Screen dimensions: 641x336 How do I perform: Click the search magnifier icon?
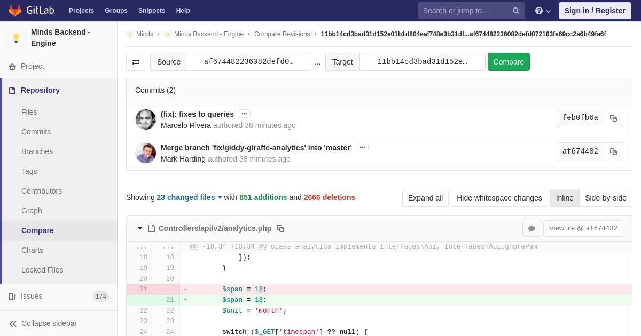516,11
